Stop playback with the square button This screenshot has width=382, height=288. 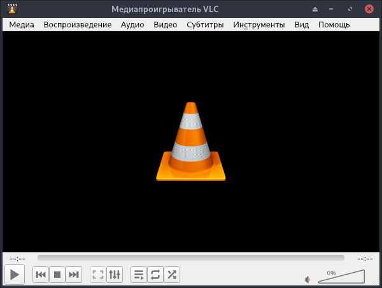click(x=57, y=275)
